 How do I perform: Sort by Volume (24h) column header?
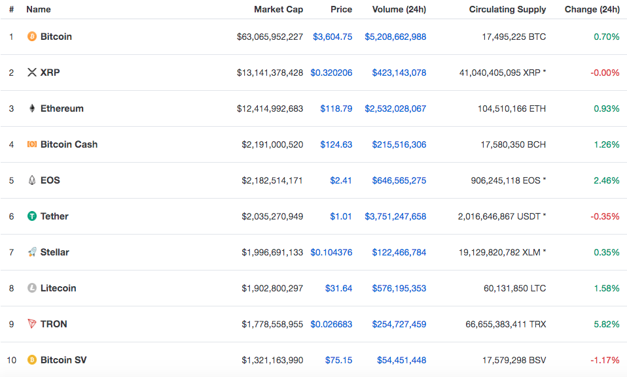point(399,9)
